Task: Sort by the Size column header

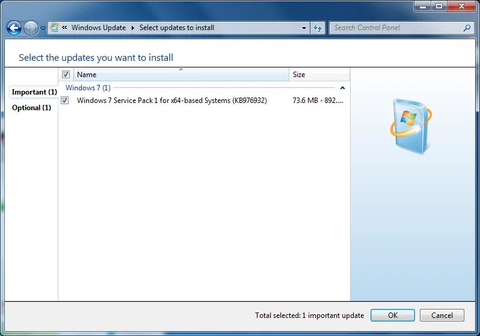Action: coord(319,75)
